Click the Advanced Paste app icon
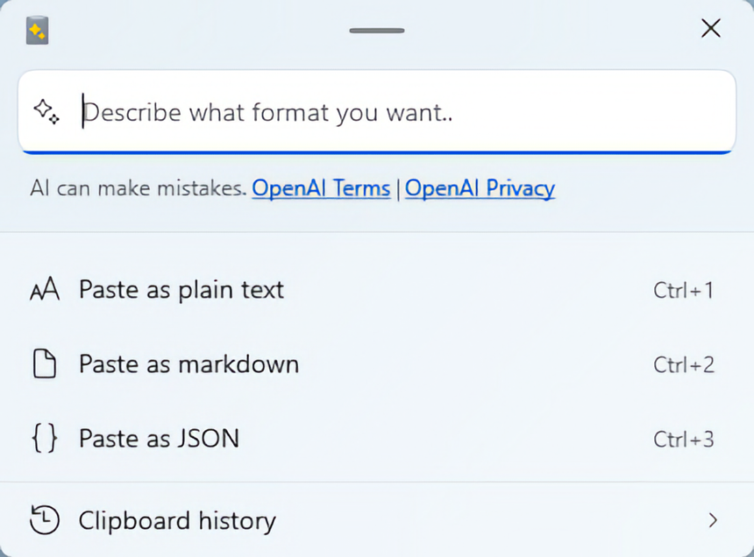754x557 pixels. [37, 30]
